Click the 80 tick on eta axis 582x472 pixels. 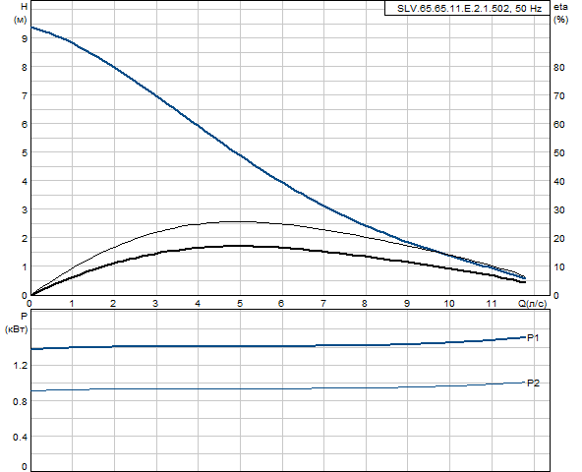point(559,68)
